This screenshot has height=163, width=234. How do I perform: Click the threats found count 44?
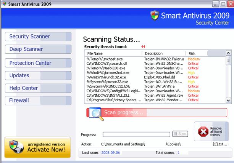[143, 47]
